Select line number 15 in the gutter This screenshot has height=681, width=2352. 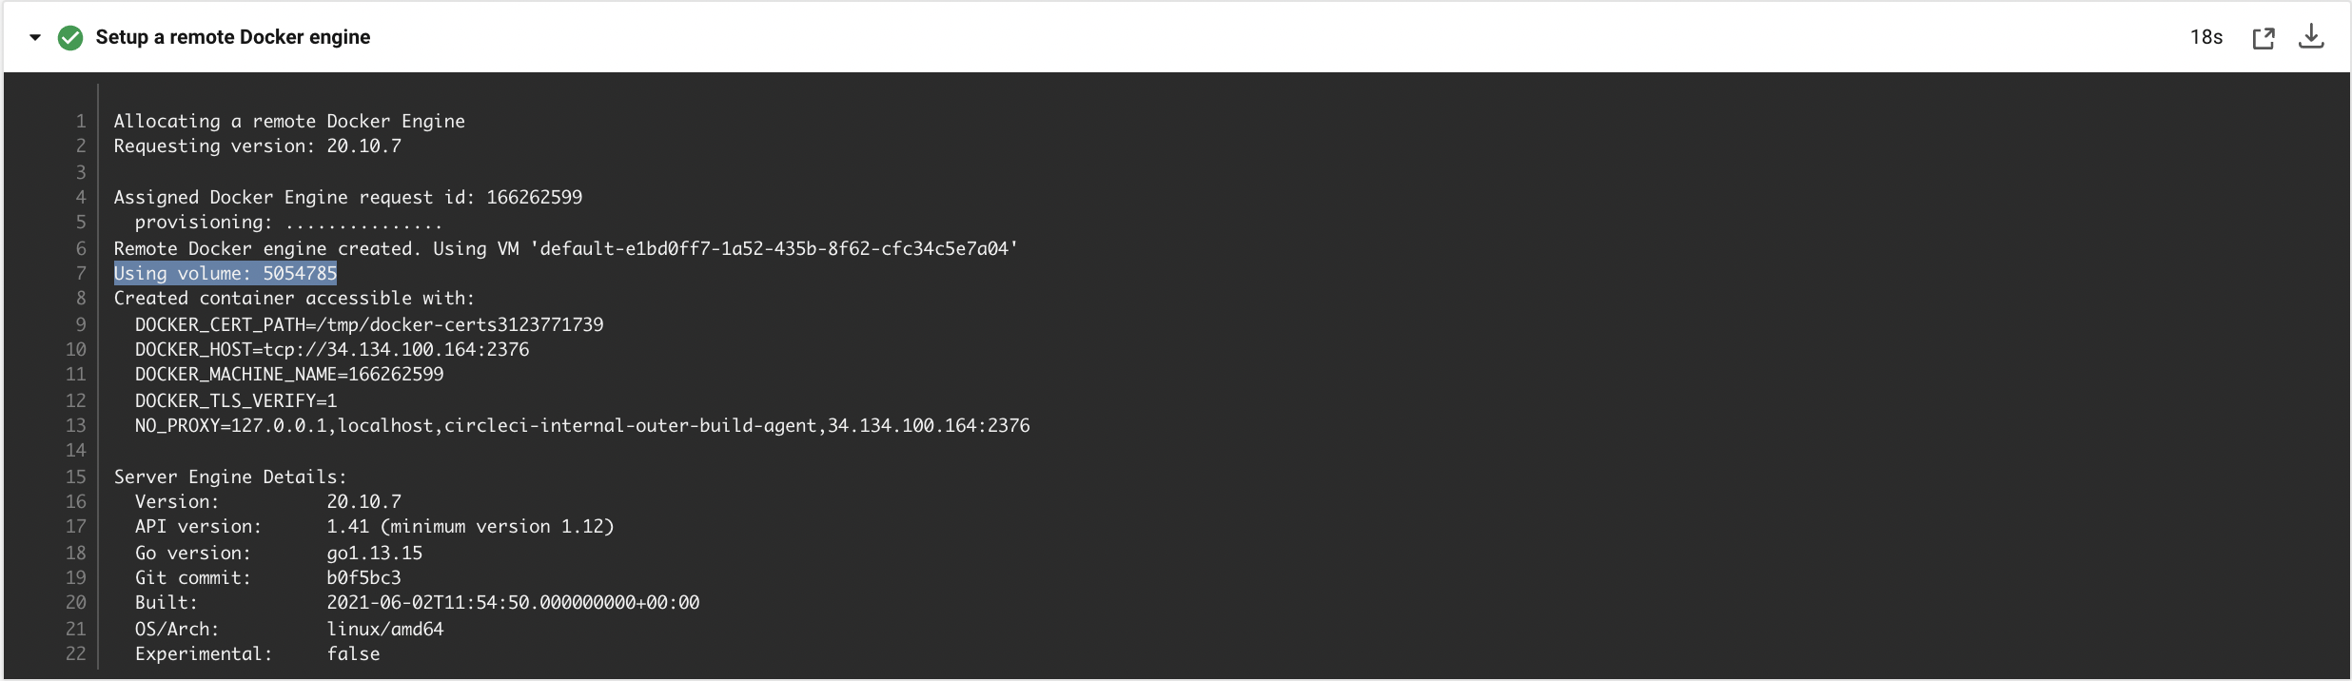[x=76, y=477]
